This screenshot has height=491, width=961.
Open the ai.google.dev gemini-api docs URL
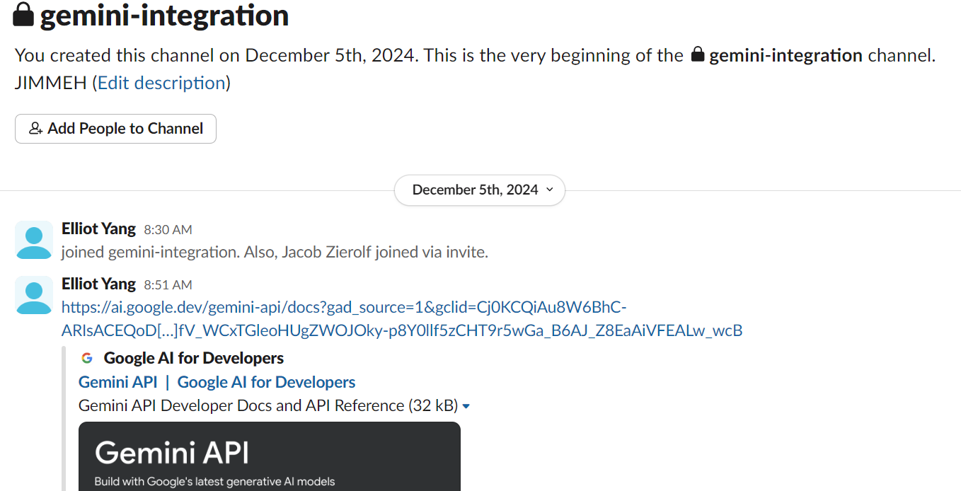click(x=344, y=308)
